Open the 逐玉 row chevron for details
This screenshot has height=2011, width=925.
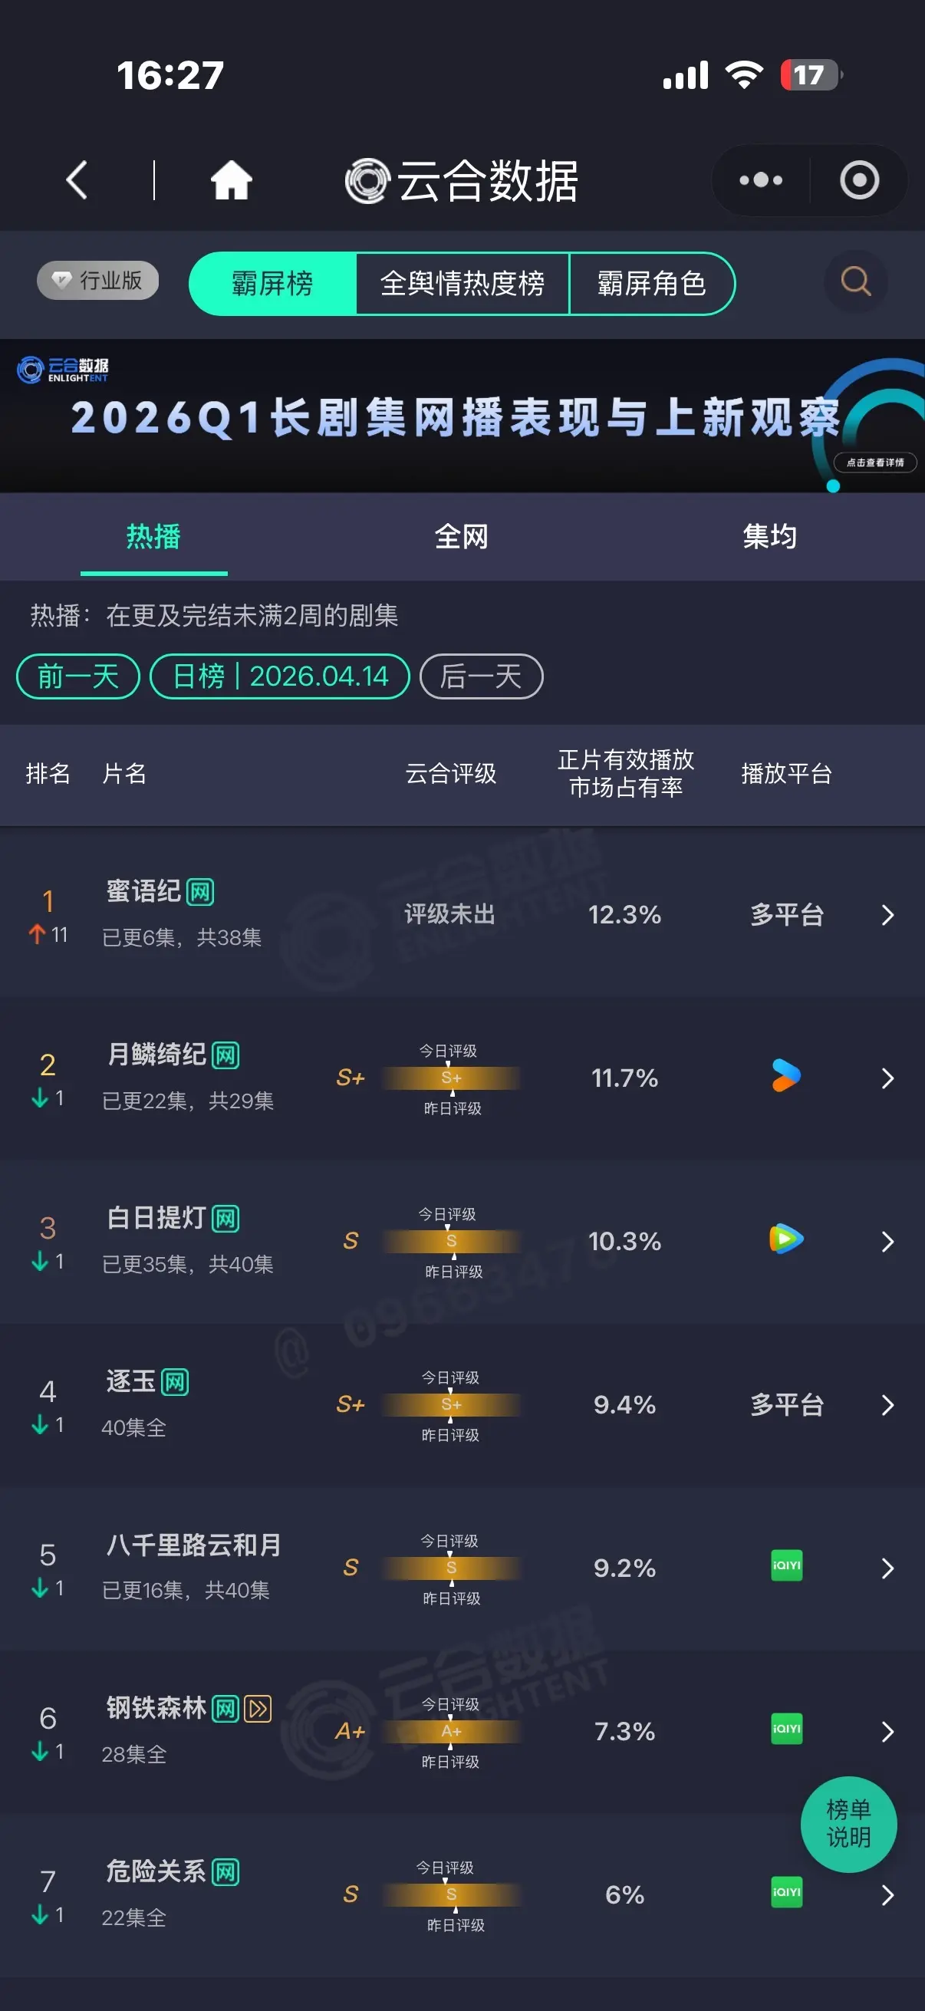[888, 1404]
